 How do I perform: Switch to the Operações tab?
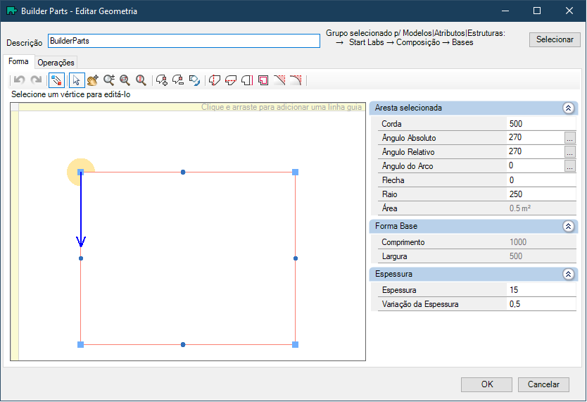56,63
